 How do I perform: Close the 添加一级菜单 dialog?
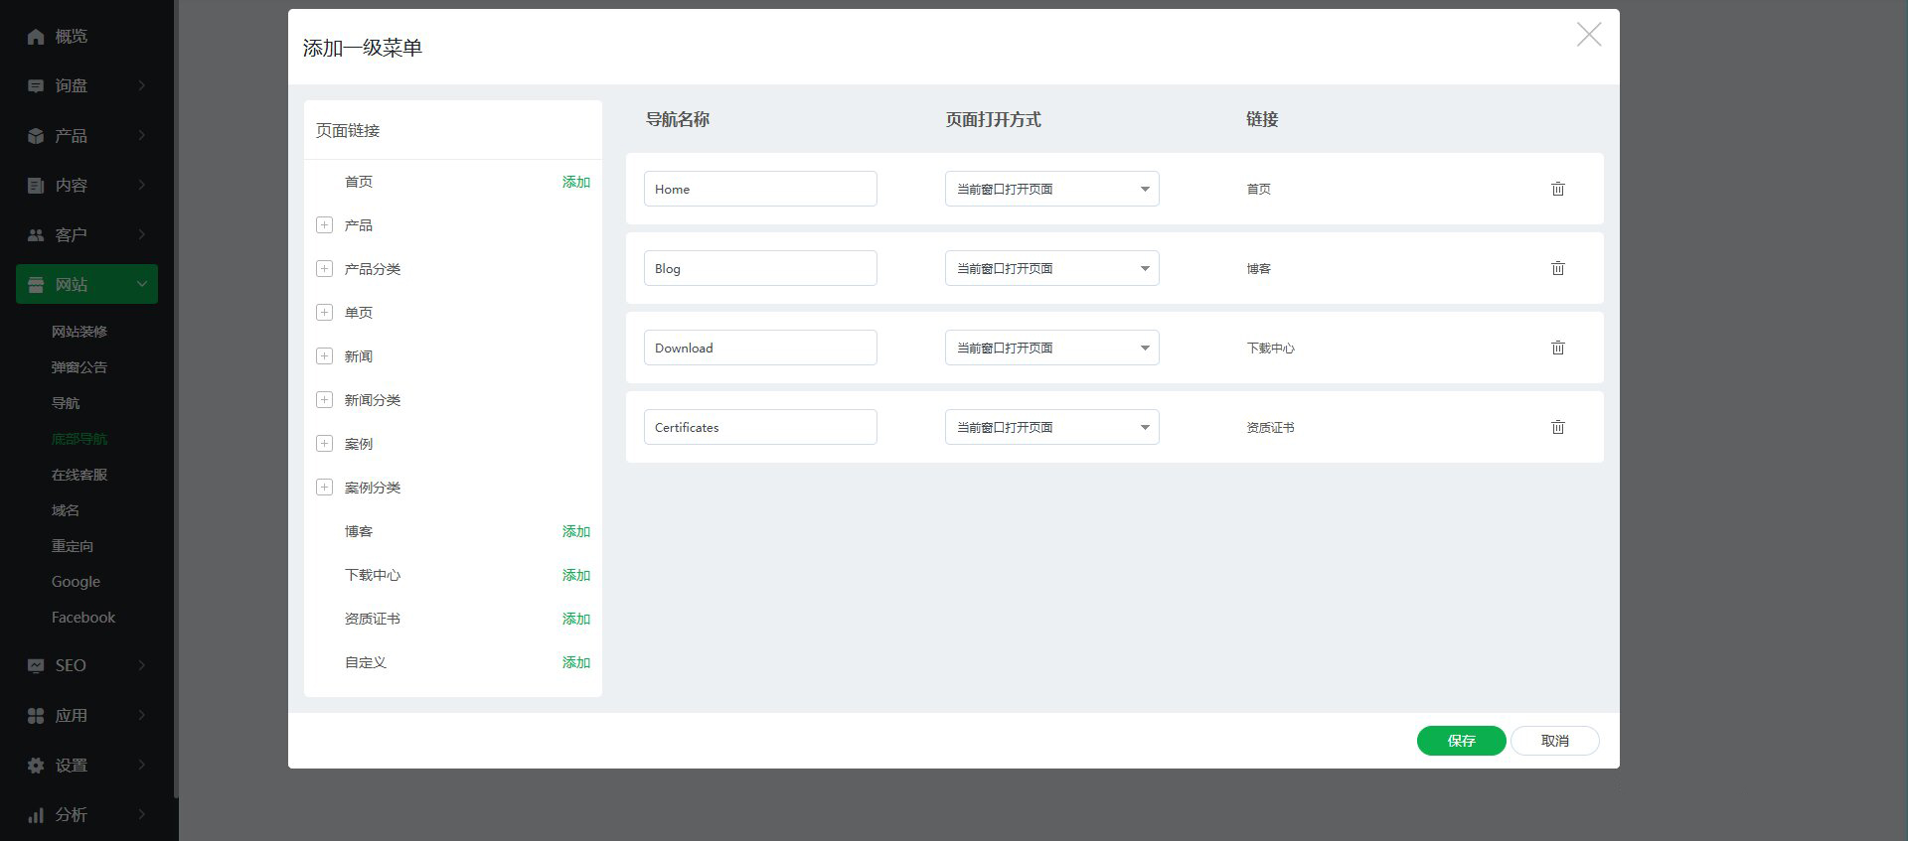[1588, 35]
